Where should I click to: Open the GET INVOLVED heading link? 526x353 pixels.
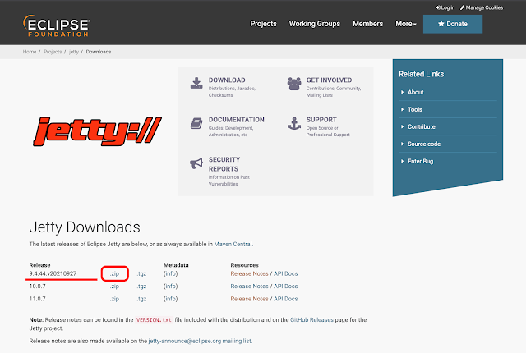pos(329,80)
